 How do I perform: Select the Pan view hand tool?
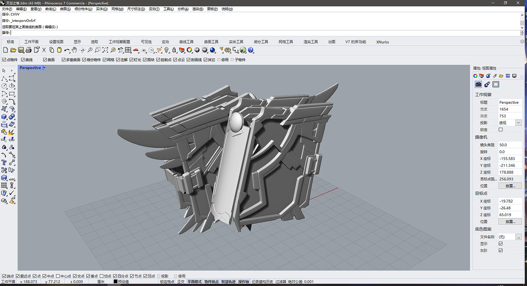coord(75,50)
